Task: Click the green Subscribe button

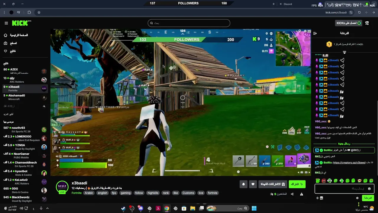Action: (x=297, y=184)
